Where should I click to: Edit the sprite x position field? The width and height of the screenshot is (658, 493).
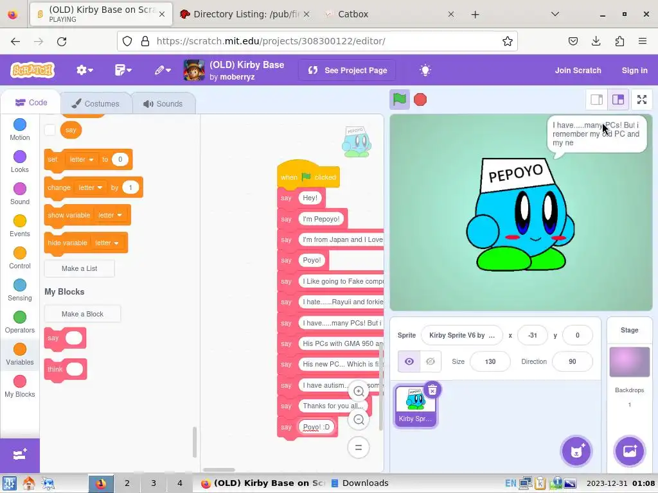(533, 335)
